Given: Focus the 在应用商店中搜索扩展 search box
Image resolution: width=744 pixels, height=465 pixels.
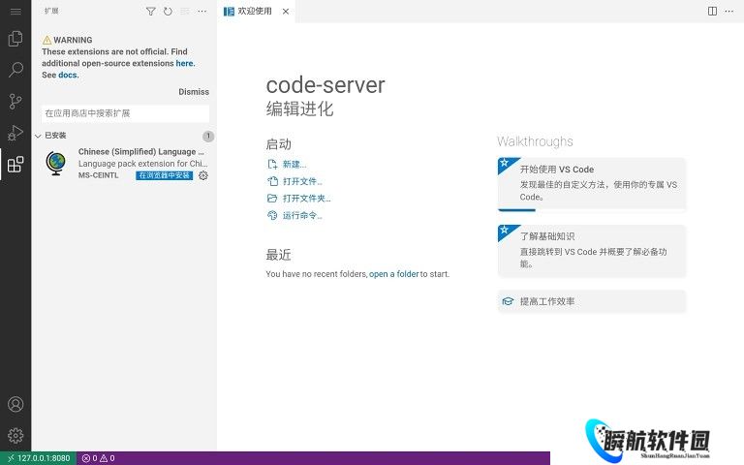Looking at the screenshot, I should click(125, 113).
